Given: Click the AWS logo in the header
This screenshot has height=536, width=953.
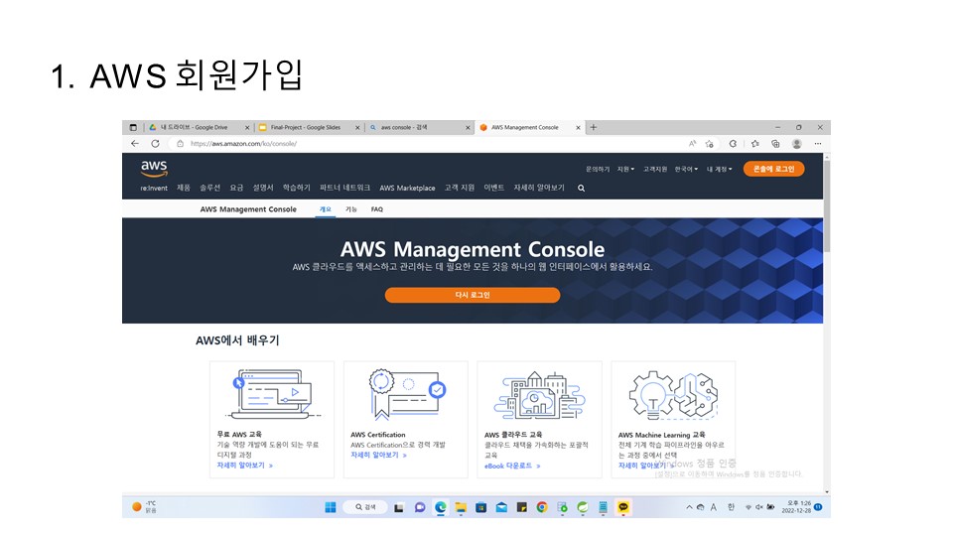Looking at the screenshot, I should 154,168.
